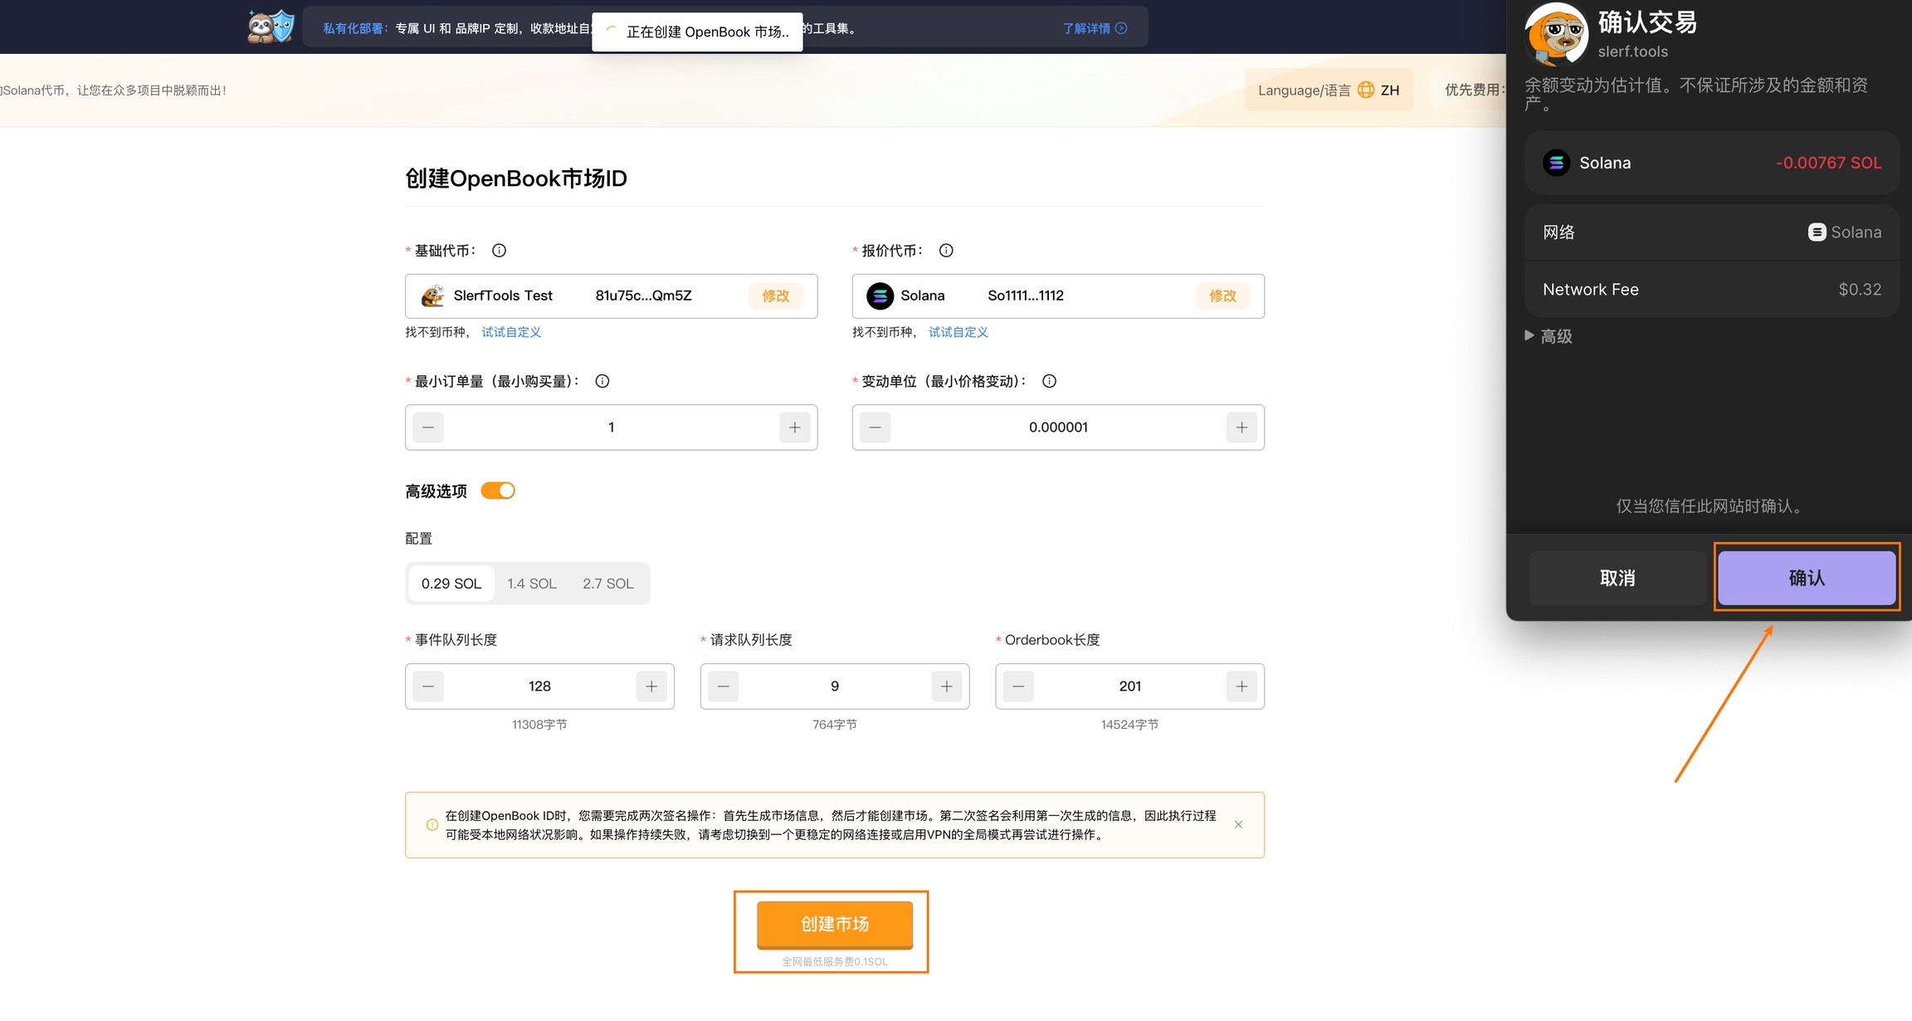Decrease tick size with minus button
This screenshot has width=1912, height=1021.
click(x=875, y=427)
